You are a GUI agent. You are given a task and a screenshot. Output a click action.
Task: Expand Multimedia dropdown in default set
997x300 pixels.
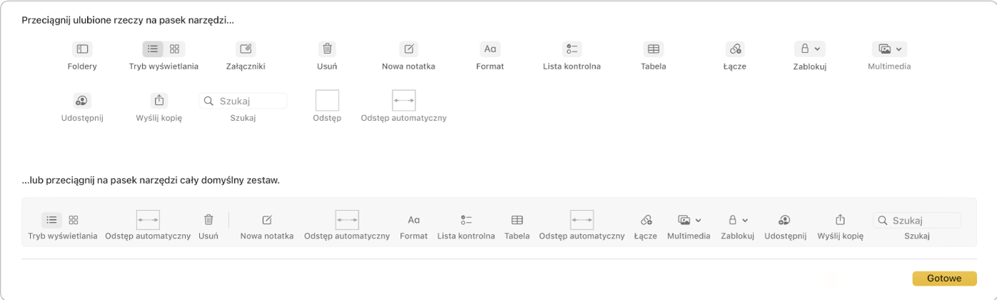689,220
